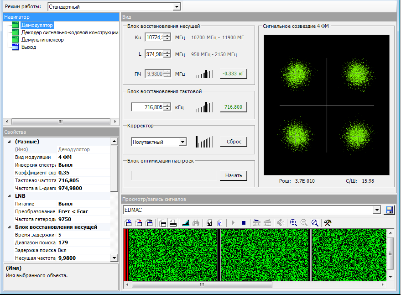Click the zoom out magnifier icon
The image size is (401, 295).
[304, 223]
